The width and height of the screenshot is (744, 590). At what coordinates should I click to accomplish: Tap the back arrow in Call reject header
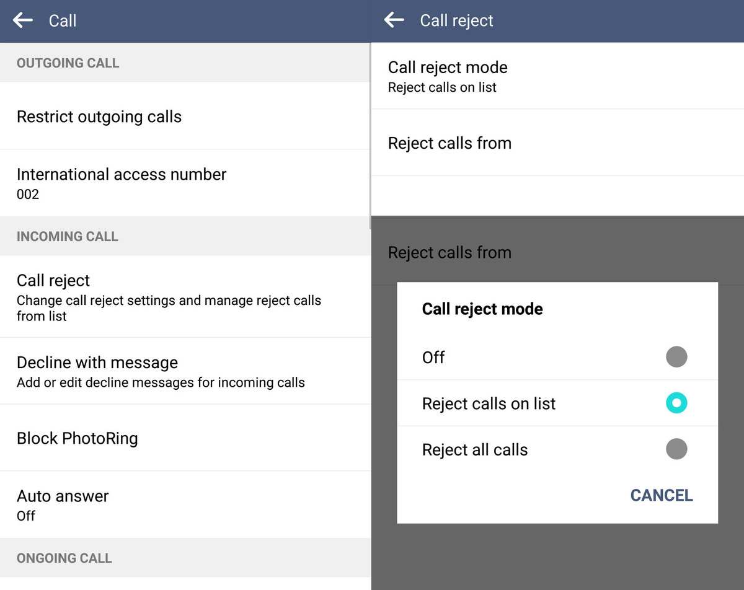click(394, 20)
